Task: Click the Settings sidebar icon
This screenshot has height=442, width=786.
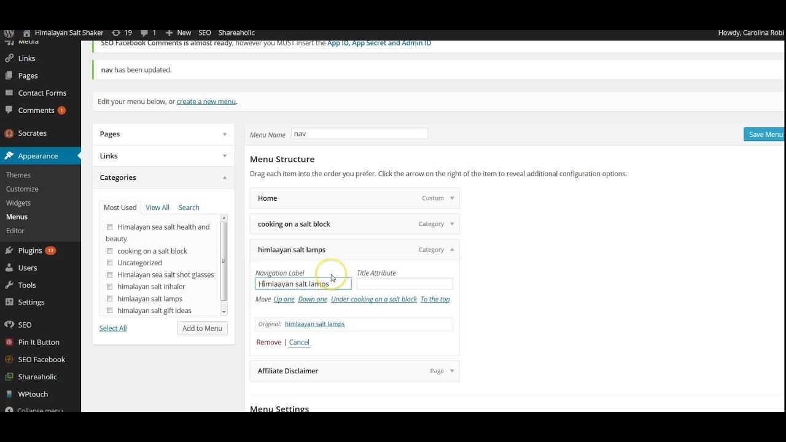Action: (9, 302)
